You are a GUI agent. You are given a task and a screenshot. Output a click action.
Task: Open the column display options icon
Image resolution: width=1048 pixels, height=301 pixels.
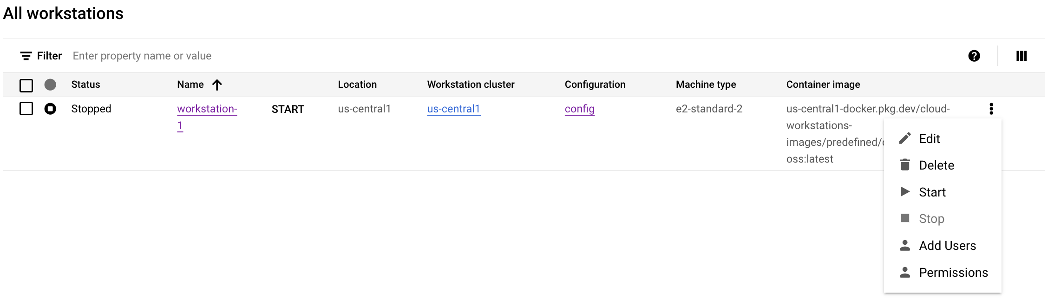(x=1022, y=55)
